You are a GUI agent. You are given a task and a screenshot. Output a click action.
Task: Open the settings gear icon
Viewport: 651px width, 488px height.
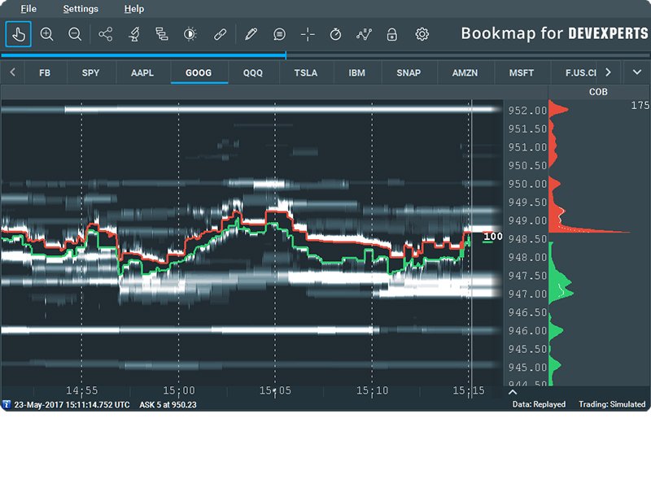[422, 35]
